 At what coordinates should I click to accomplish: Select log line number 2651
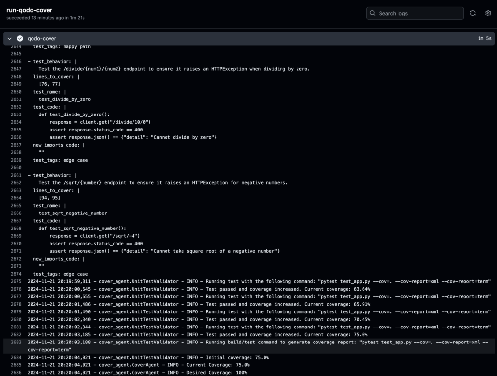coord(16,99)
